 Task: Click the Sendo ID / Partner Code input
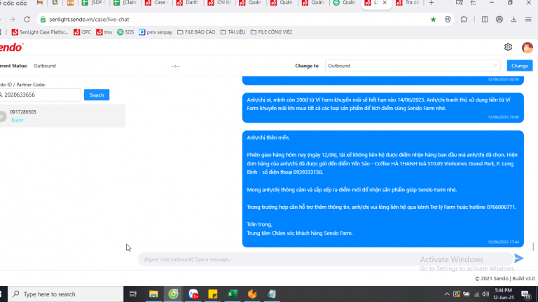pos(40,95)
